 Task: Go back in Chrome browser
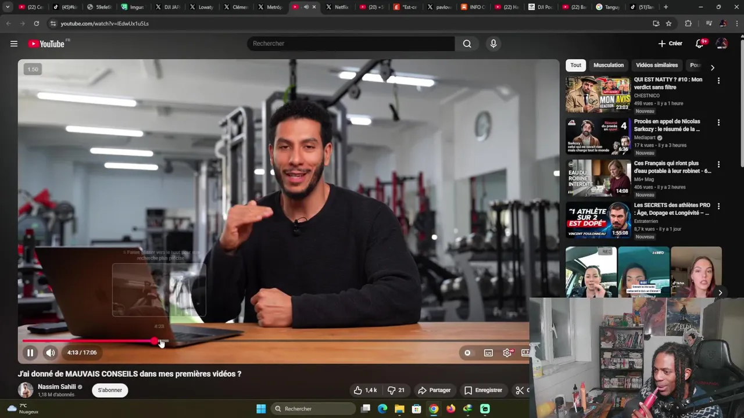(8, 23)
